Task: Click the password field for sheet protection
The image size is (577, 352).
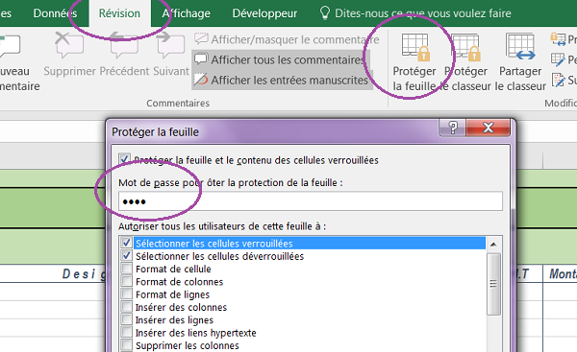Action: tap(311, 201)
